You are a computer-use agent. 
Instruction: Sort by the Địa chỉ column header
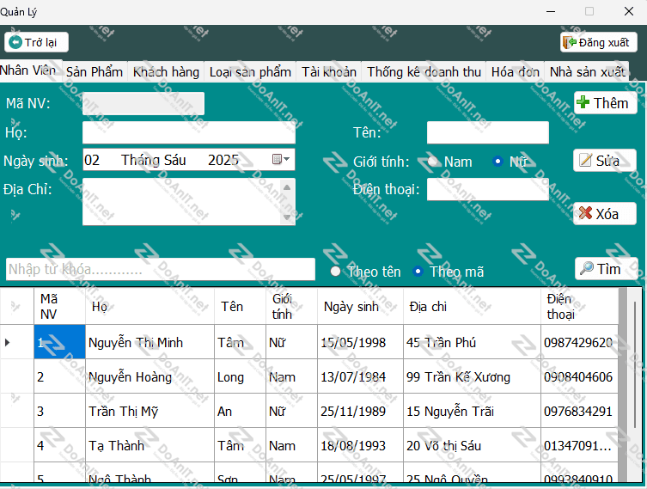tap(472, 306)
